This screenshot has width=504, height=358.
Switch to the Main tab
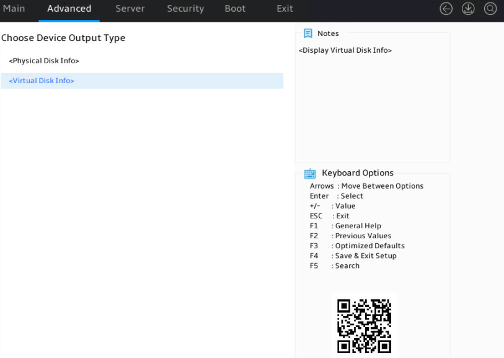tap(14, 8)
